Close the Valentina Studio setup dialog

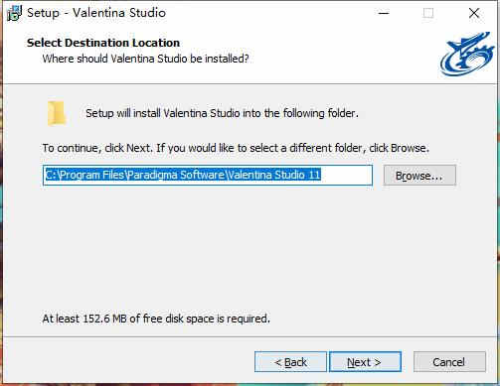click(474, 13)
